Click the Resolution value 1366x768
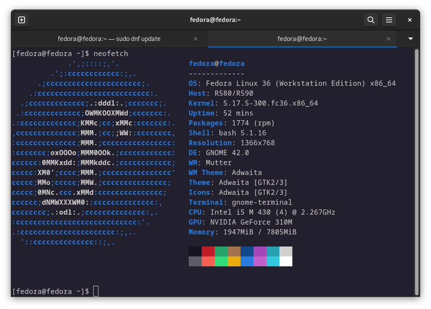The width and height of the screenshot is (431, 309). (257, 143)
